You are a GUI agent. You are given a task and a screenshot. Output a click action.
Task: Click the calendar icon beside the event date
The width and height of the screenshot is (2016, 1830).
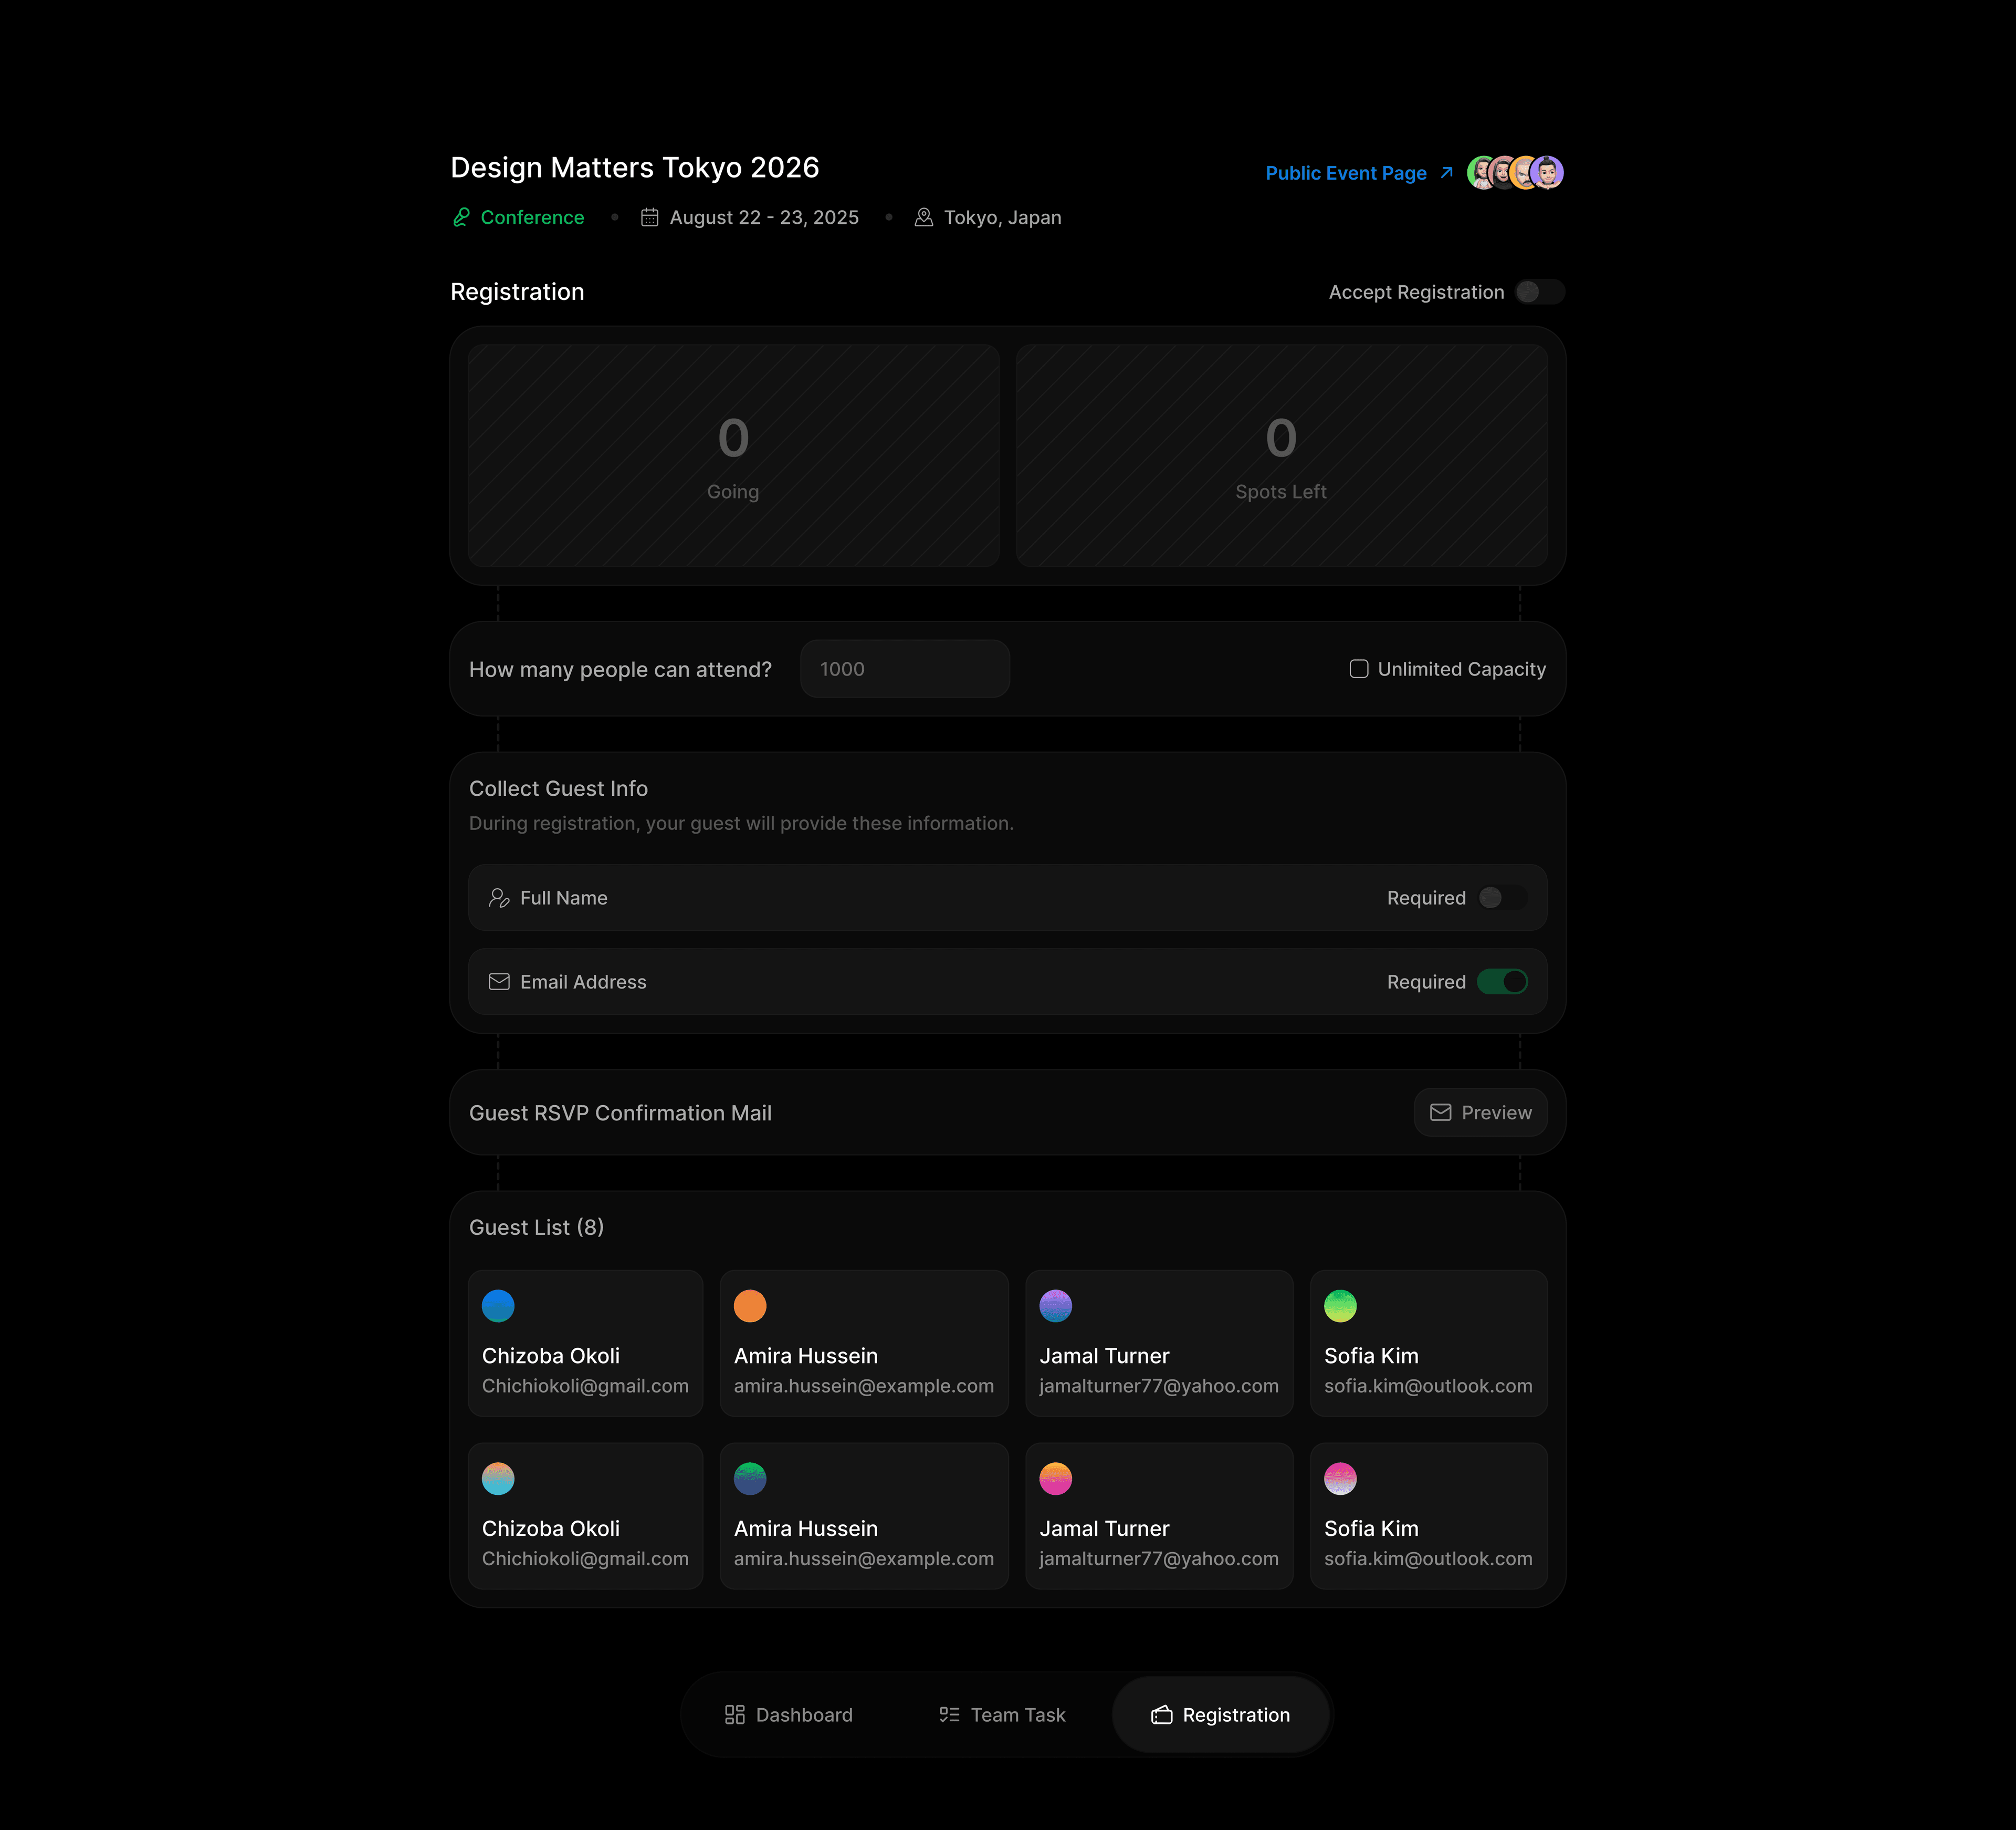pos(649,217)
